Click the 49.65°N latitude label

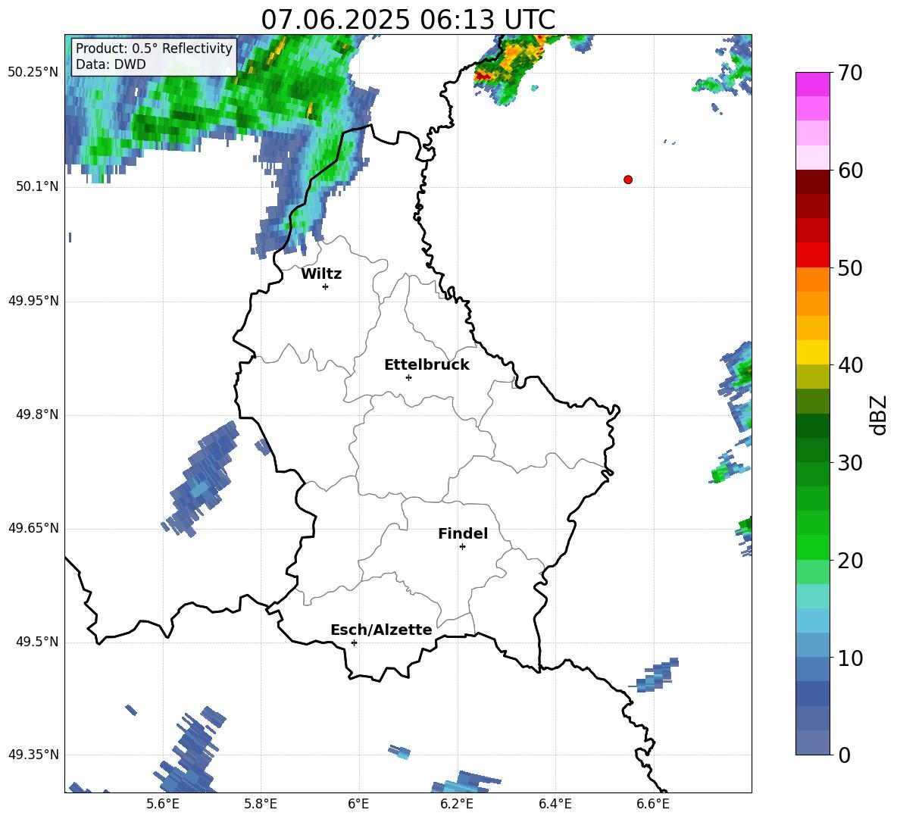point(33,528)
